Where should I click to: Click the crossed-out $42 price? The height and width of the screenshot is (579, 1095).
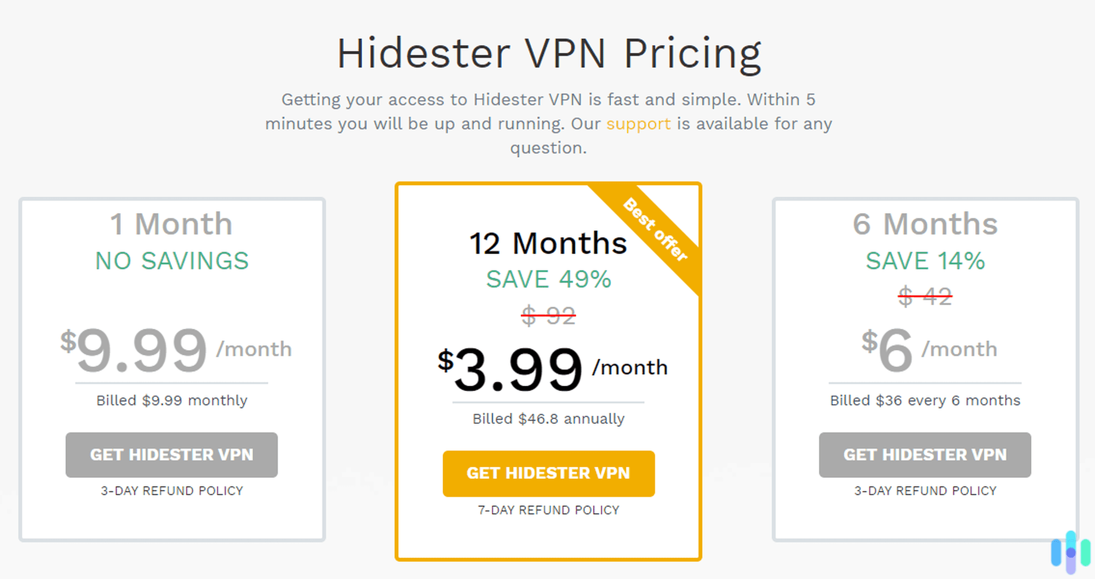(924, 296)
